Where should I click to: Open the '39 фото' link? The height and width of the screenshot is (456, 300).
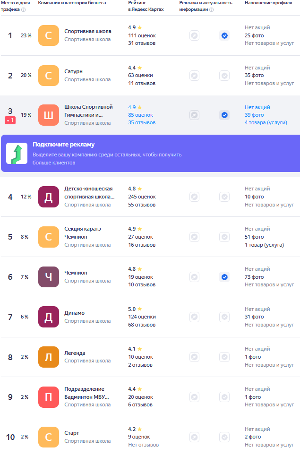point(254,115)
